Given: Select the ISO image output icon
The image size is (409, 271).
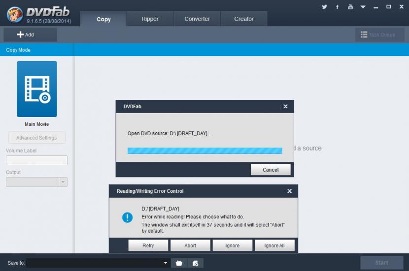Looking at the screenshot, I should (195, 263).
